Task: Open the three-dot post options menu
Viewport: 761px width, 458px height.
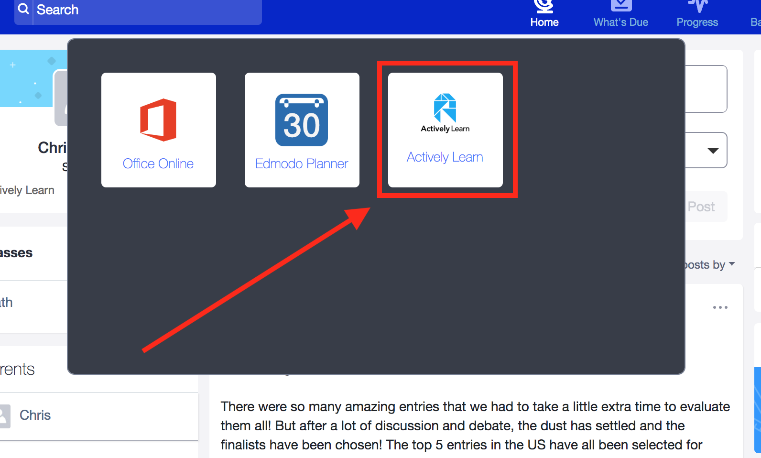Action: (720, 307)
